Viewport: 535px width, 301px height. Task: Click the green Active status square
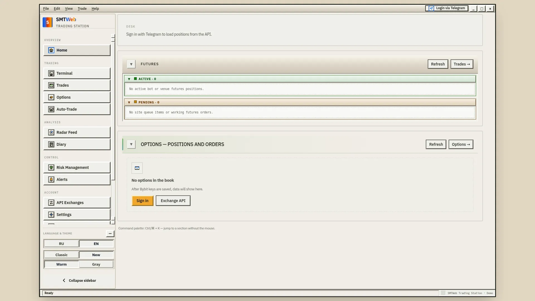(x=135, y=79)
